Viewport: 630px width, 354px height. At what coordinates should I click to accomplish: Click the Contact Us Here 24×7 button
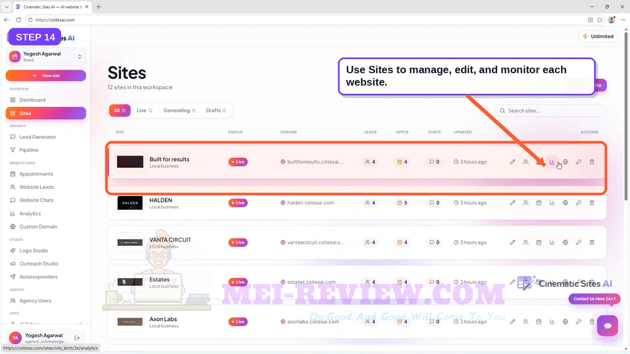point(595,299)
